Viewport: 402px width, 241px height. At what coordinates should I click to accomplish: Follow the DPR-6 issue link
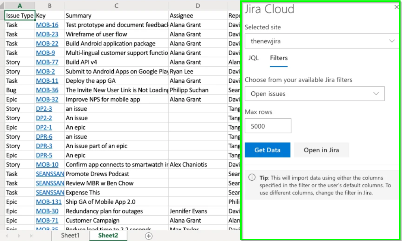click(x=44, y=136)
